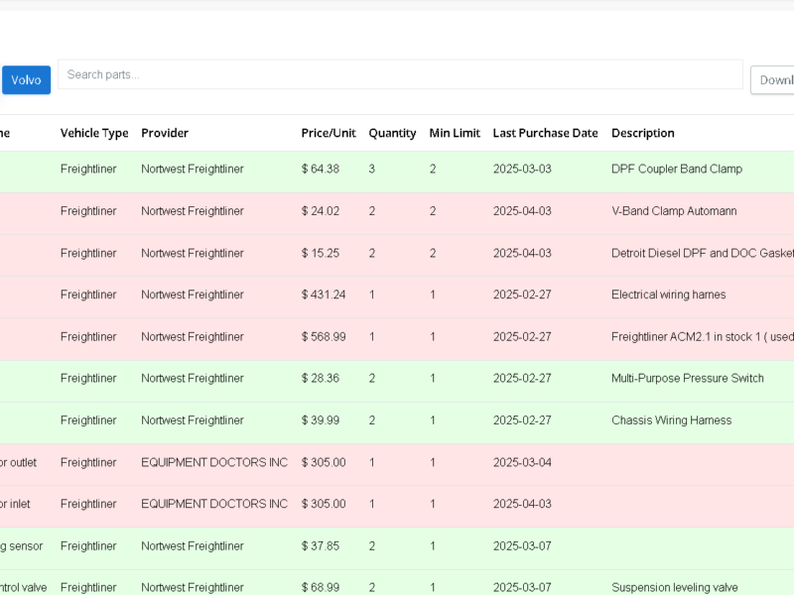The height and width of the screenshot is (595, 794).
Task: Focus the Search parts input field
Action: (400, 74)
